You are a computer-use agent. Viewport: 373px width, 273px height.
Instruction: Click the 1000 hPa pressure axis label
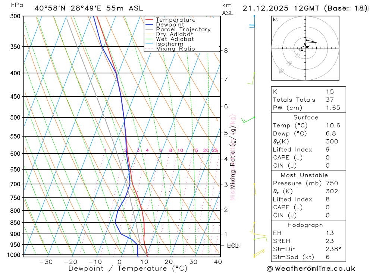click(x=14, y=255)
